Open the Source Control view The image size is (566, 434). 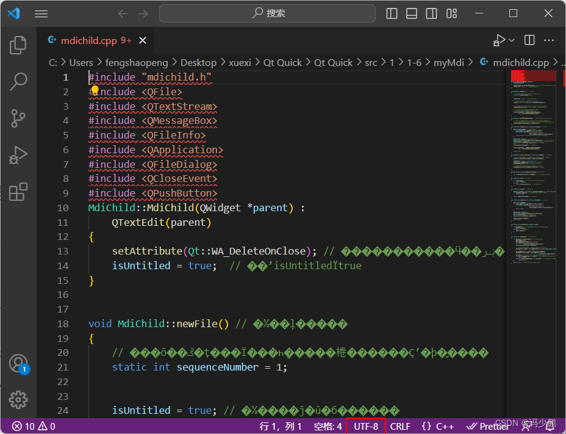(18, 118)
